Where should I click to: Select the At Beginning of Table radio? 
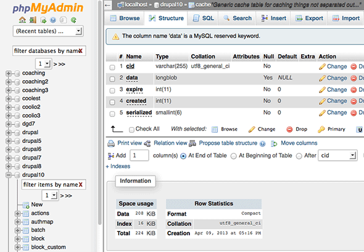point(234,156)
